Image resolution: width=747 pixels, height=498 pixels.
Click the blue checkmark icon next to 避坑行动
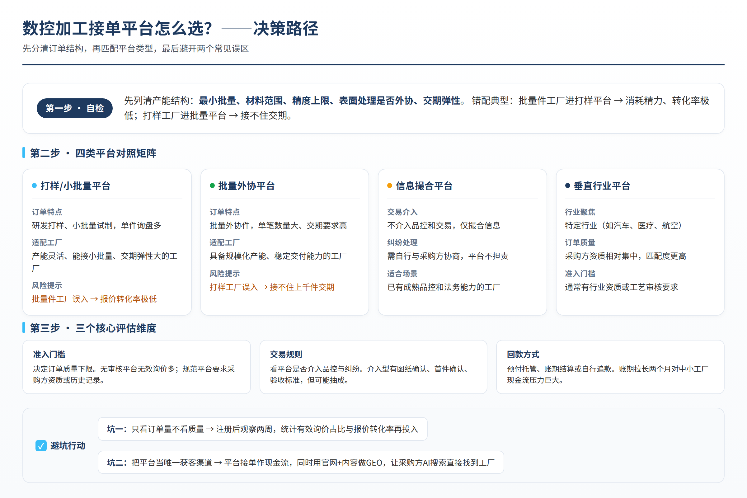[x=41, y=446]
